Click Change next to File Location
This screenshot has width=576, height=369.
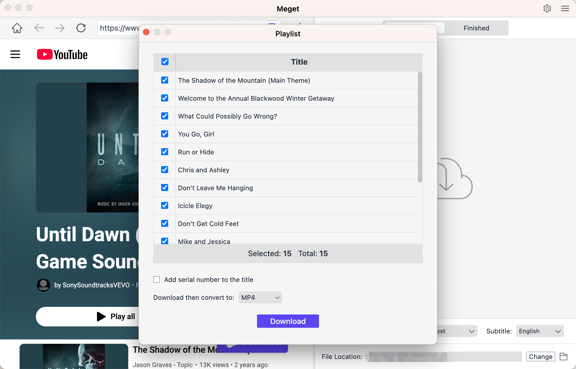pyautogui.click(x=540, y=357)
